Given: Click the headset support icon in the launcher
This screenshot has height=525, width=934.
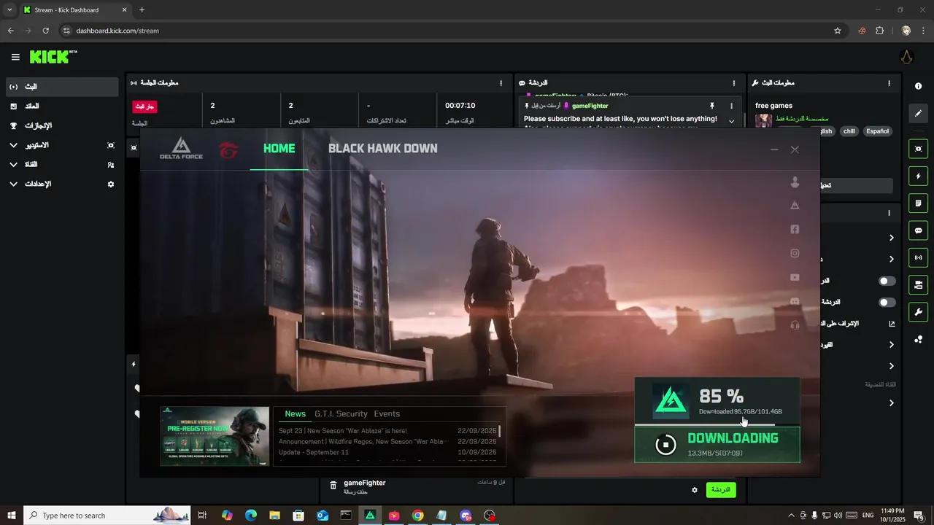Looking at the screenshot, I should pyautogui.click(x=795, y=325).
